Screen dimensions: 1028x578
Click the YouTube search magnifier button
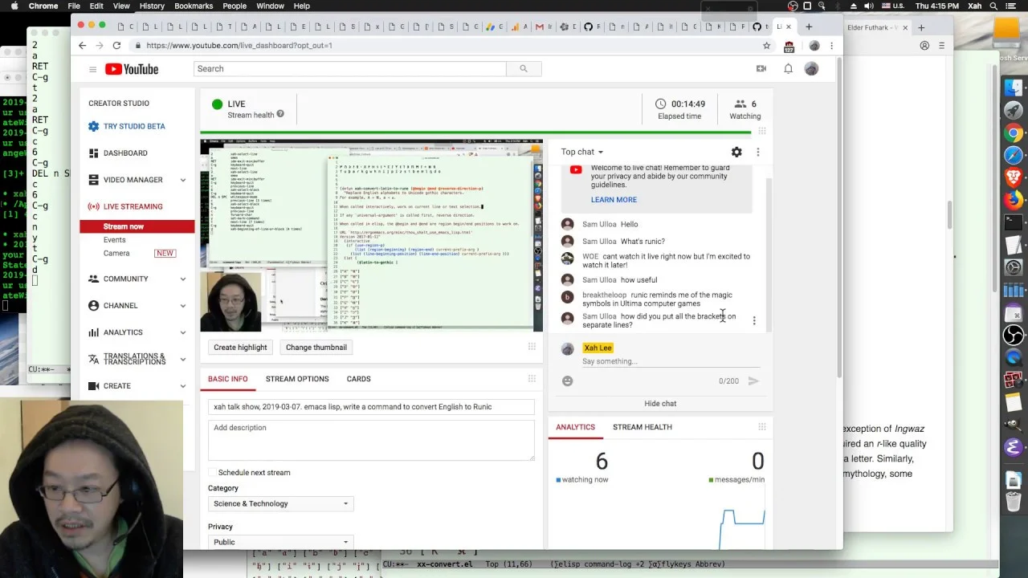tap(524, 69)
